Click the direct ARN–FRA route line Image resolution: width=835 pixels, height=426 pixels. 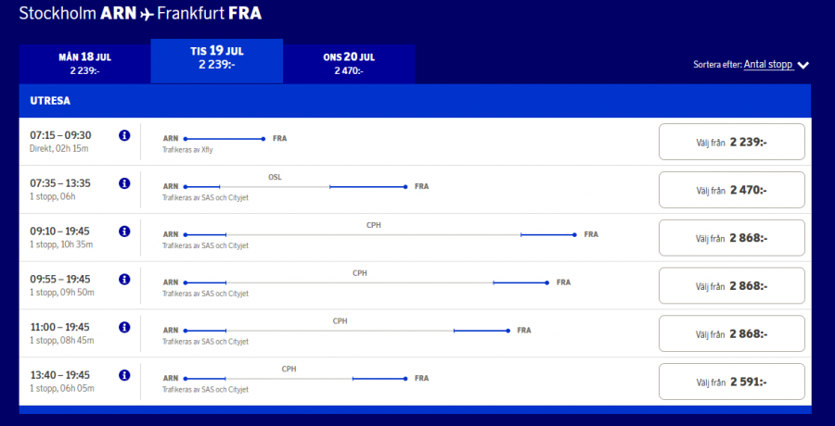pos(225,139)
